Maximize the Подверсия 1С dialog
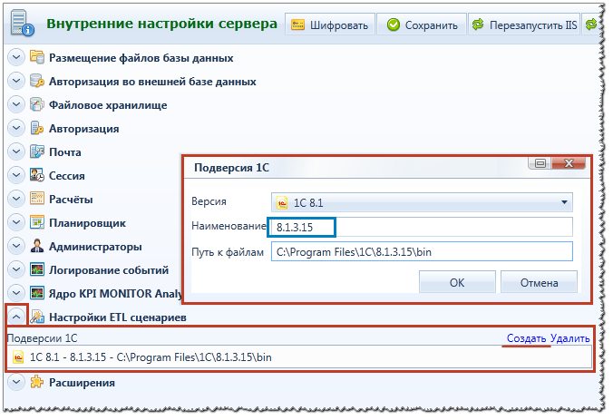 (540, 163)
